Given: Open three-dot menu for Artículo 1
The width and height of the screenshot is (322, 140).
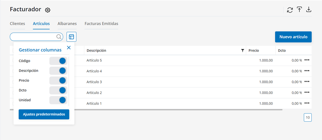Looking at the screenshot, I should pyautogui.click(x=307, y=103).
